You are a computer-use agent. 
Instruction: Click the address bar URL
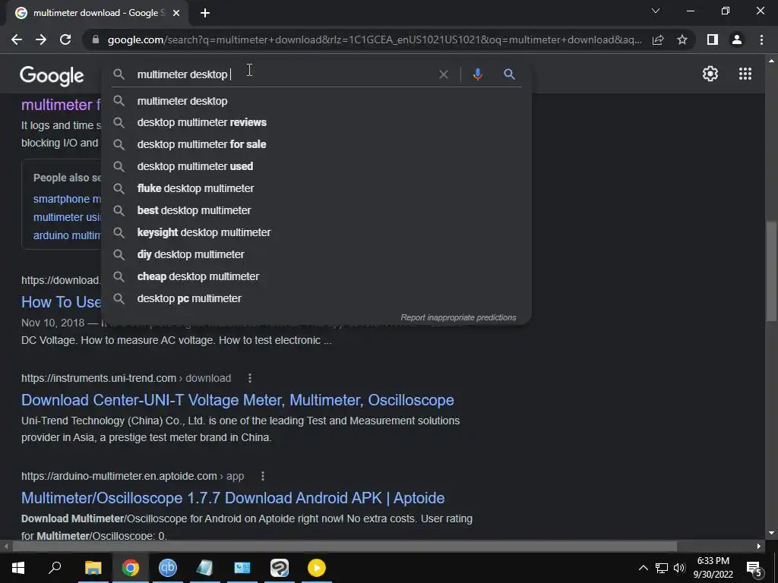click(x=375, y=39)
